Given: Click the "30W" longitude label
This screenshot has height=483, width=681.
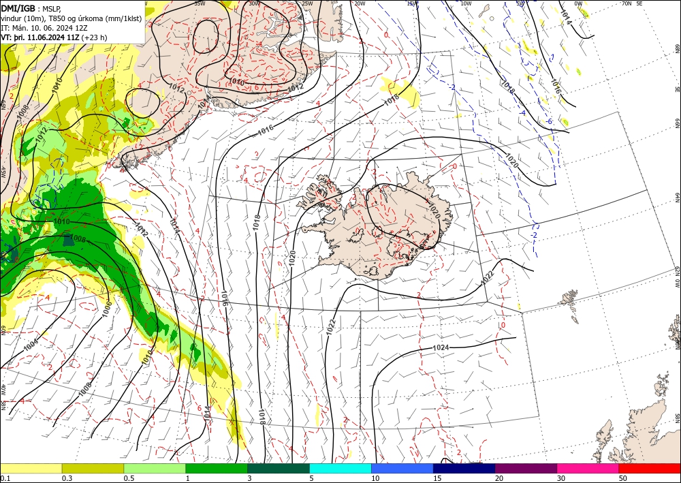Looking at the screenshot, I should (x=255, y=3).
